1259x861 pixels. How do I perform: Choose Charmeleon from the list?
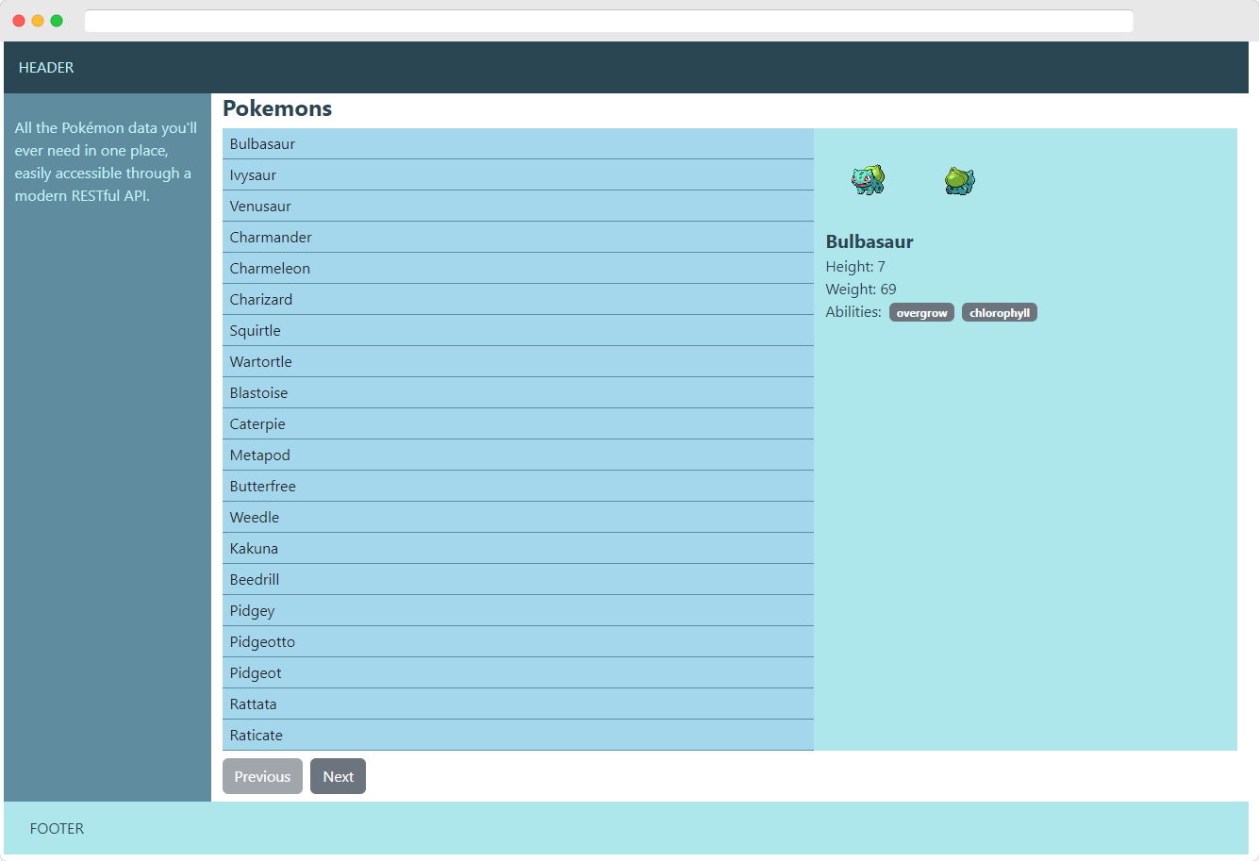click(518, 269)
